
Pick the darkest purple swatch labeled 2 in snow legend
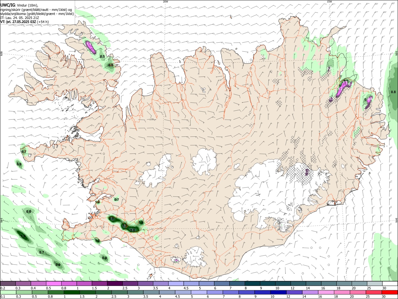pyautogui.click(x=115, y=284)
